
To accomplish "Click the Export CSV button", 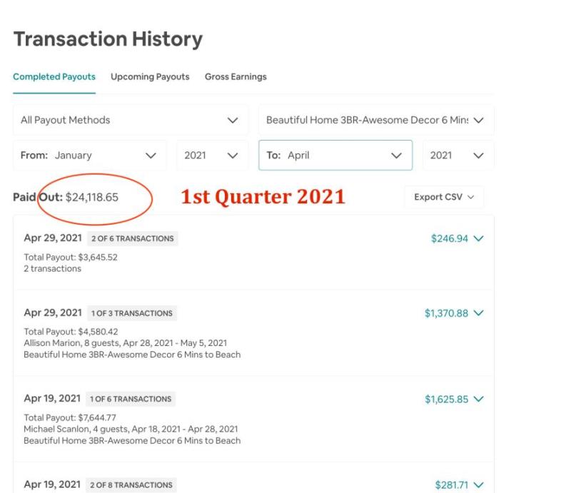I will 444,197.
